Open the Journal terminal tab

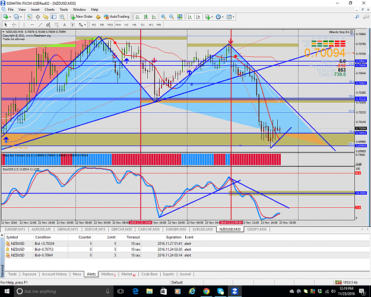(x=185, y=274)
